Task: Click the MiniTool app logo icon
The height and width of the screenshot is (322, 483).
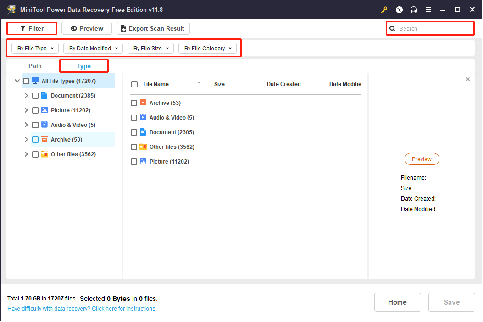Action: (x=12, y=10)
